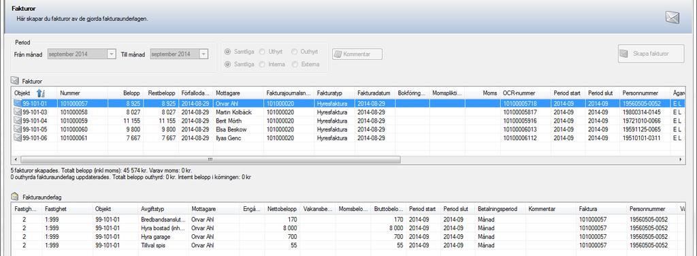Screen dimensions: 697x256
Task: Click invoice number 101000057 in Fakturor table
Action: (x=74, y=103)
